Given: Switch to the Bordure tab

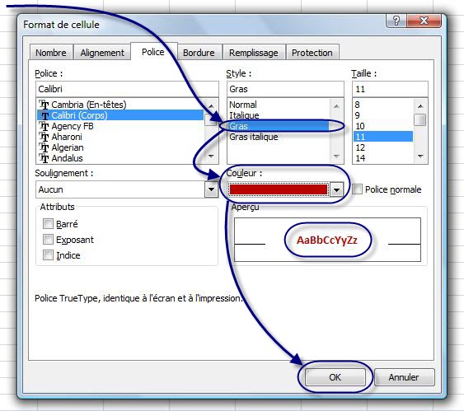Looking at the screenshot, I should (199, 53).
